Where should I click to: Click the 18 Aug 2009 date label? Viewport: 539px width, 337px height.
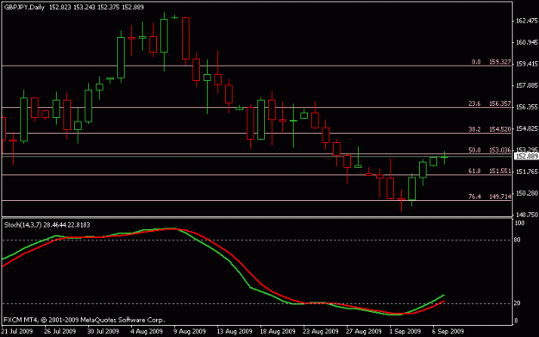click(x=278, y=332)
